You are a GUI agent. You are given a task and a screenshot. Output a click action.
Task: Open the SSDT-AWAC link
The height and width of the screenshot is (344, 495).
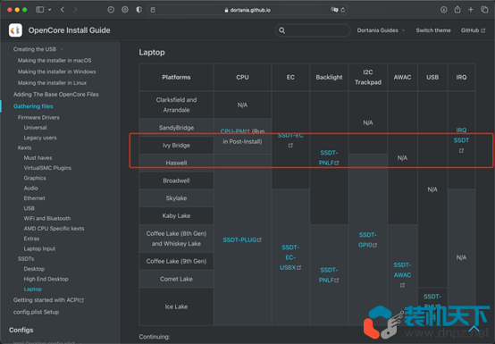tap(402, 275)
